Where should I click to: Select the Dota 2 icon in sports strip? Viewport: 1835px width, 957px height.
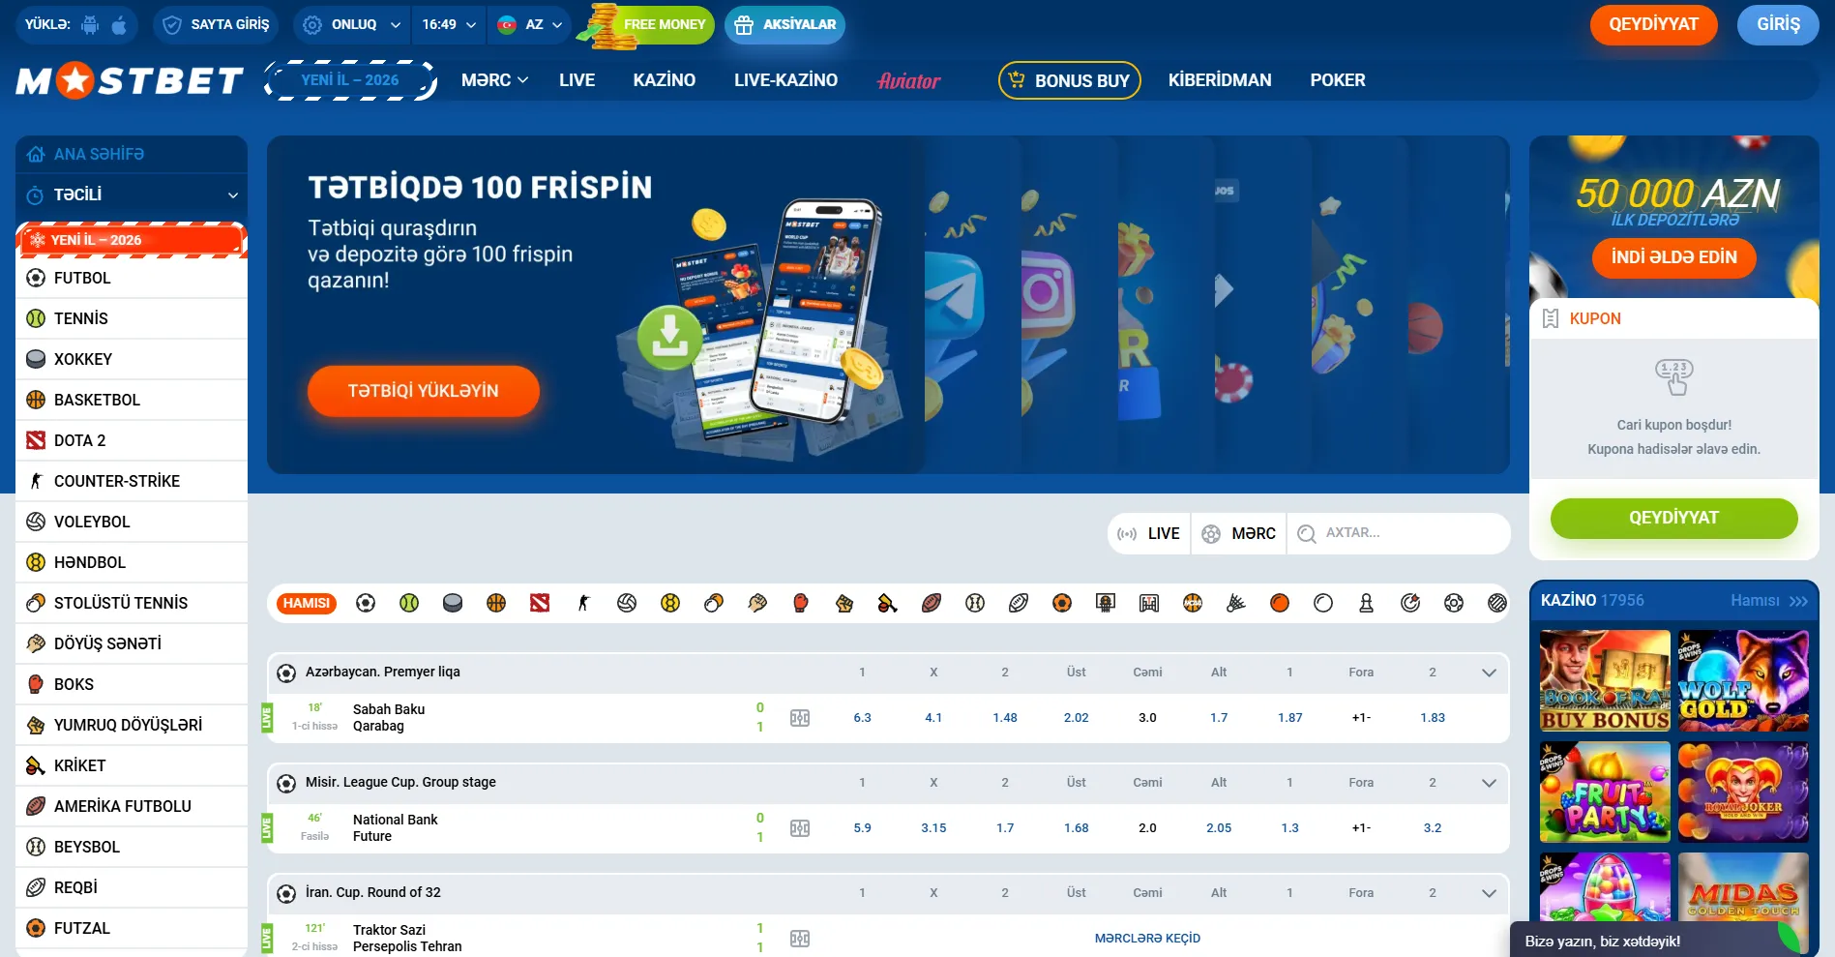coord(540,603)
